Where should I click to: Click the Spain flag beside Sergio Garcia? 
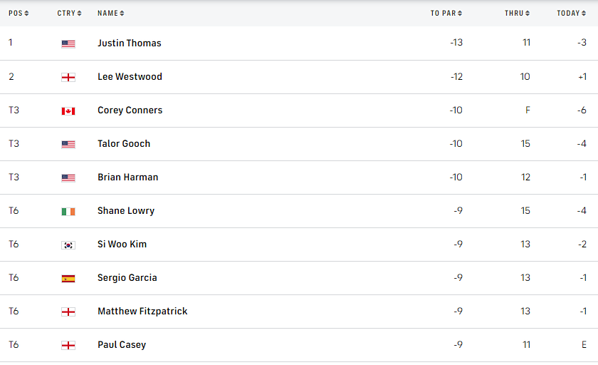68,278
